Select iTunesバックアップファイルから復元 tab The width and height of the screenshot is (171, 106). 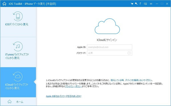pyautogui.click(x=18, y=52)
